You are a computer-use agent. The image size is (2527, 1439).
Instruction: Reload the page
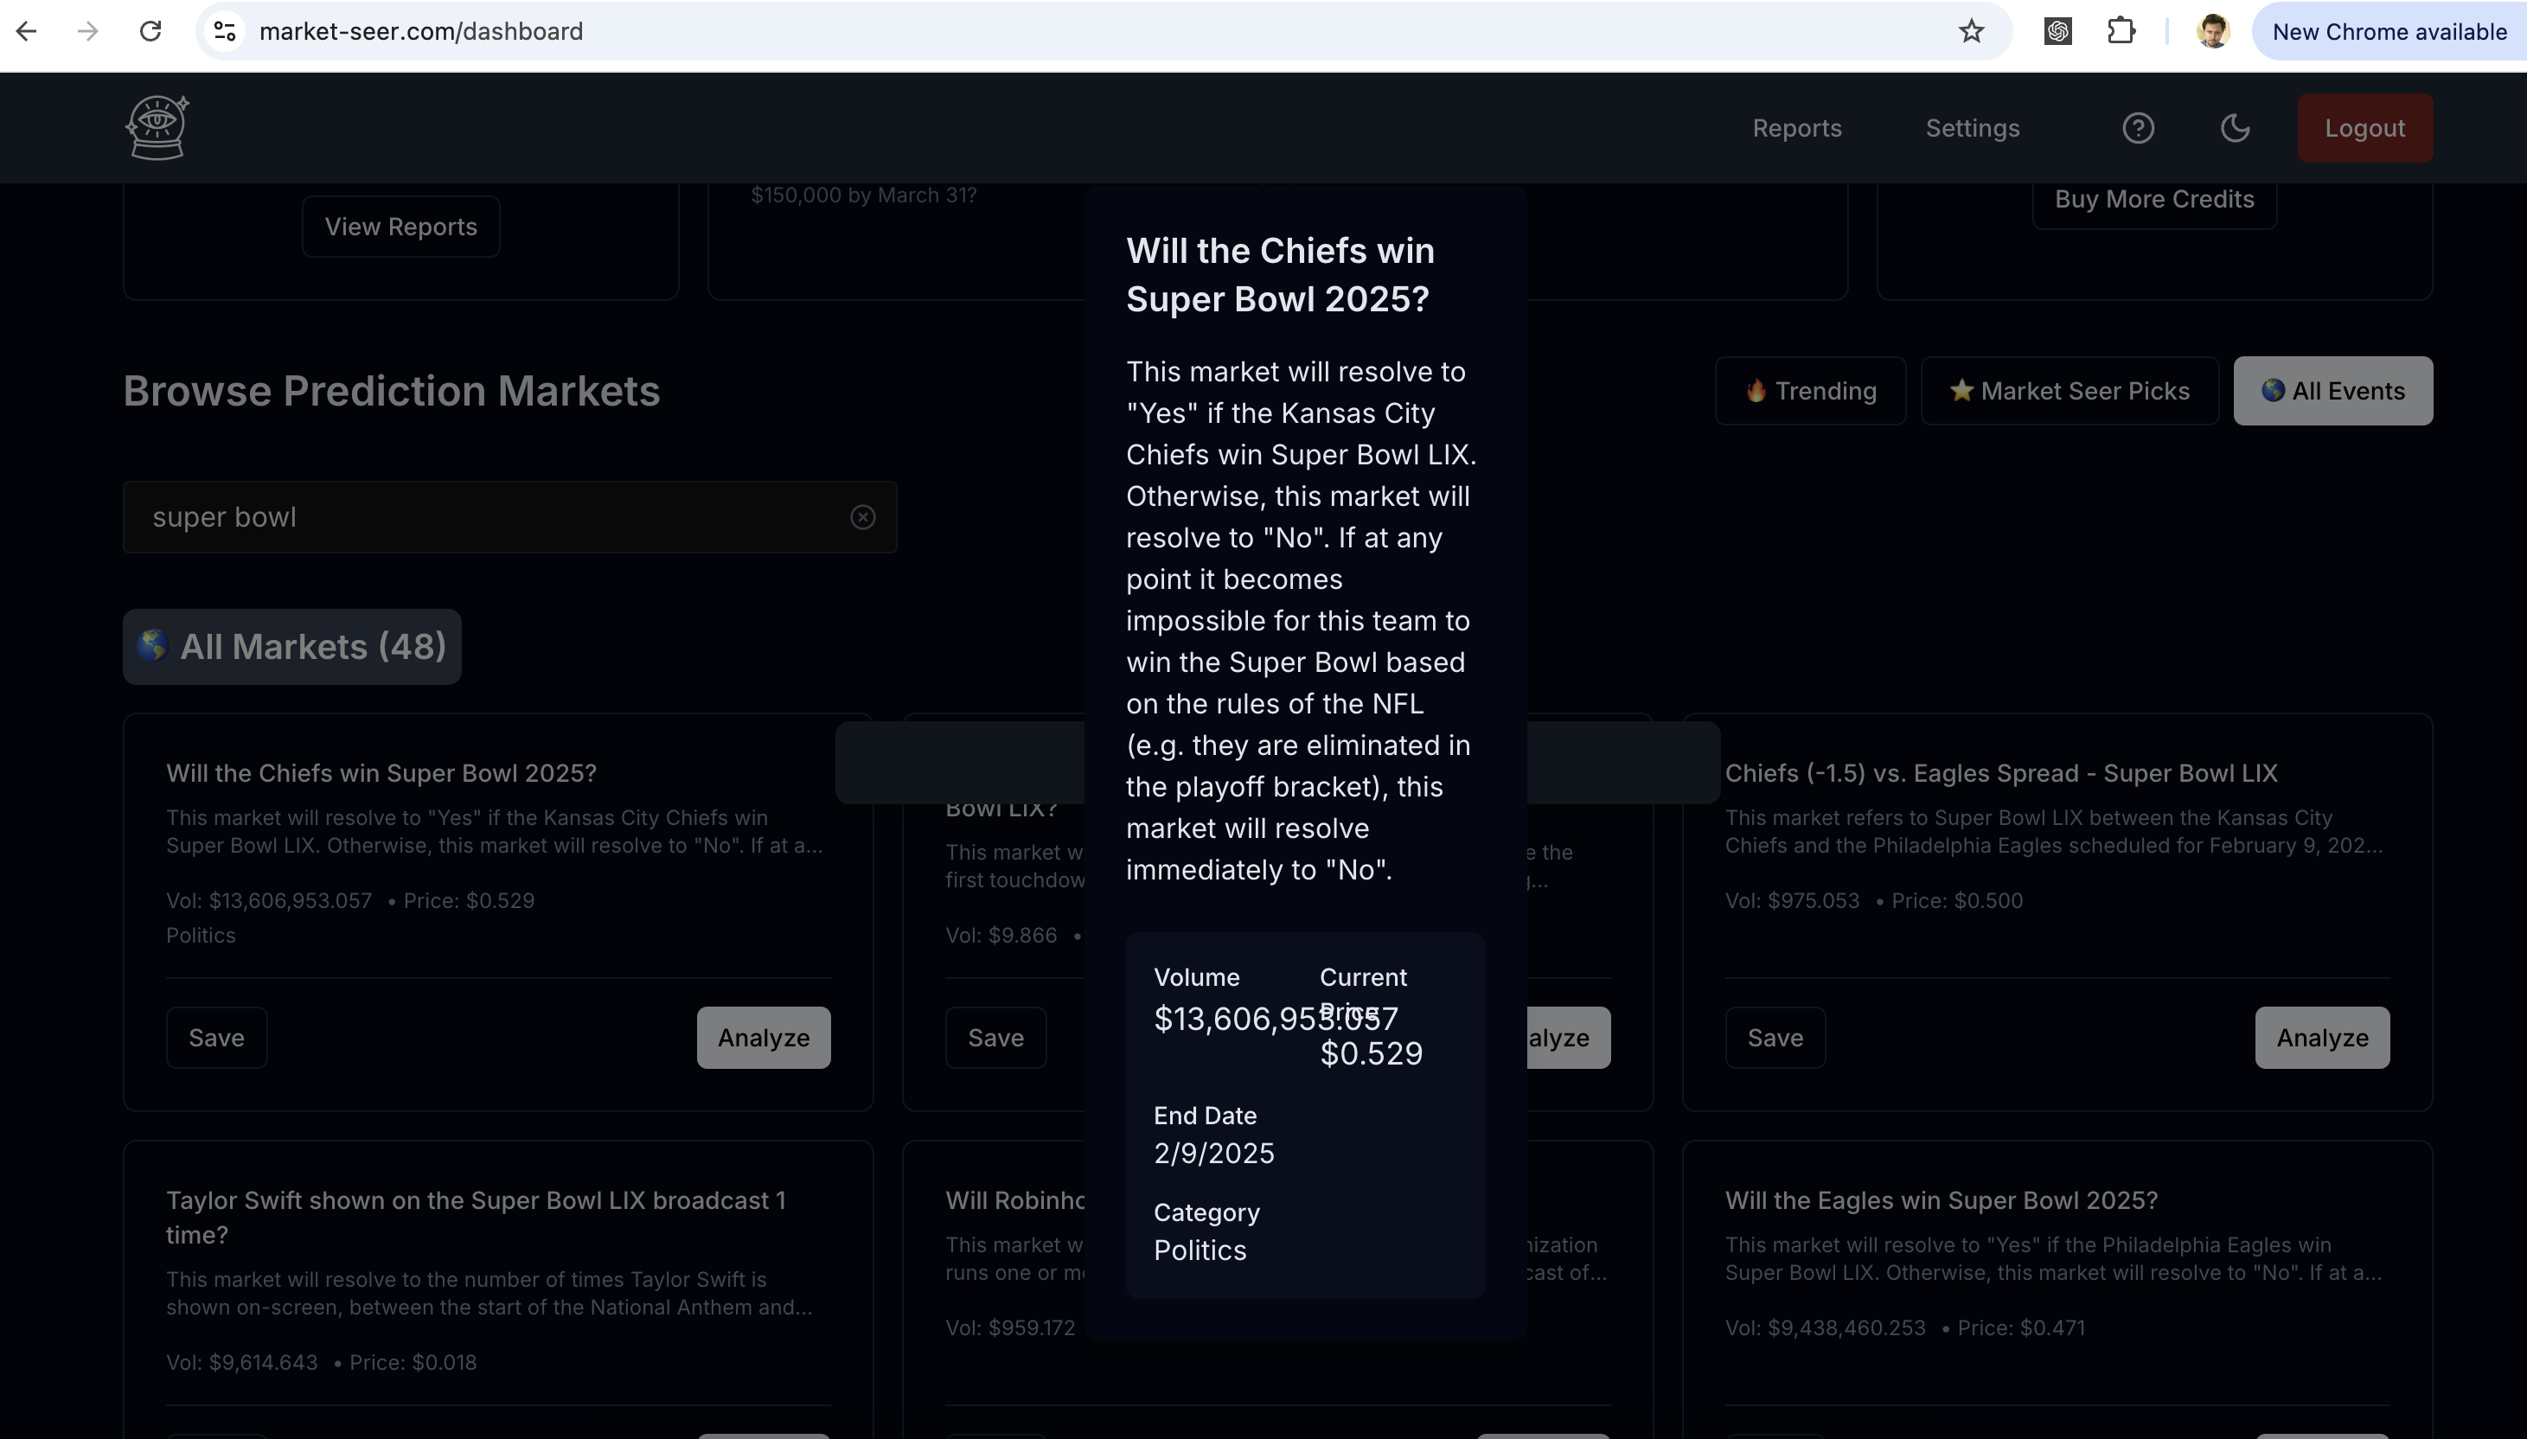[x=150, y=32]
